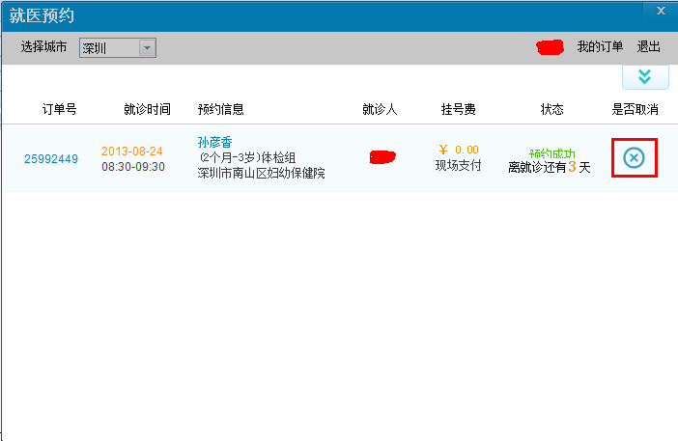Expand the panel with double-chevron button

tap(644, 76)
